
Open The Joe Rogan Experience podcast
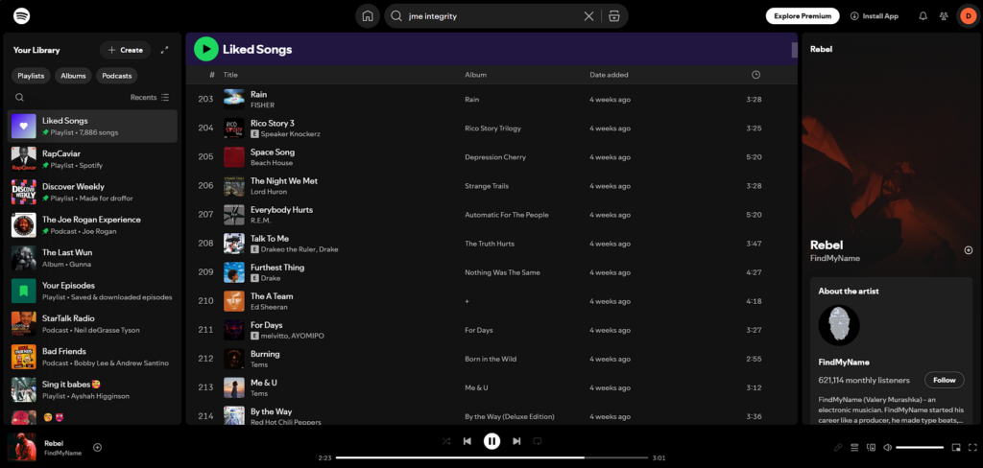click(93, 225)
